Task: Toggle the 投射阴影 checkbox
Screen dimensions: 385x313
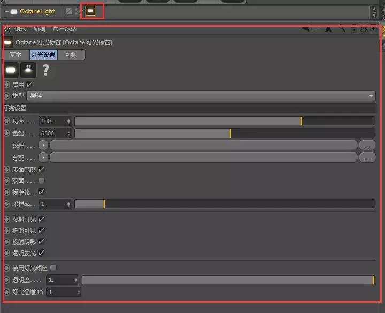Action: pyautogui.click(x=41, y=241)
